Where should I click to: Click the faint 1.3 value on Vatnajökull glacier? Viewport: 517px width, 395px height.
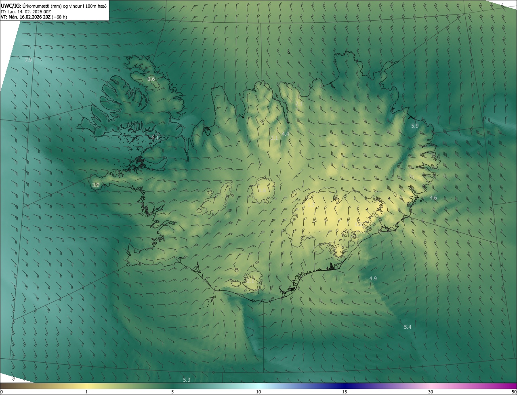(x=311, y=205)
